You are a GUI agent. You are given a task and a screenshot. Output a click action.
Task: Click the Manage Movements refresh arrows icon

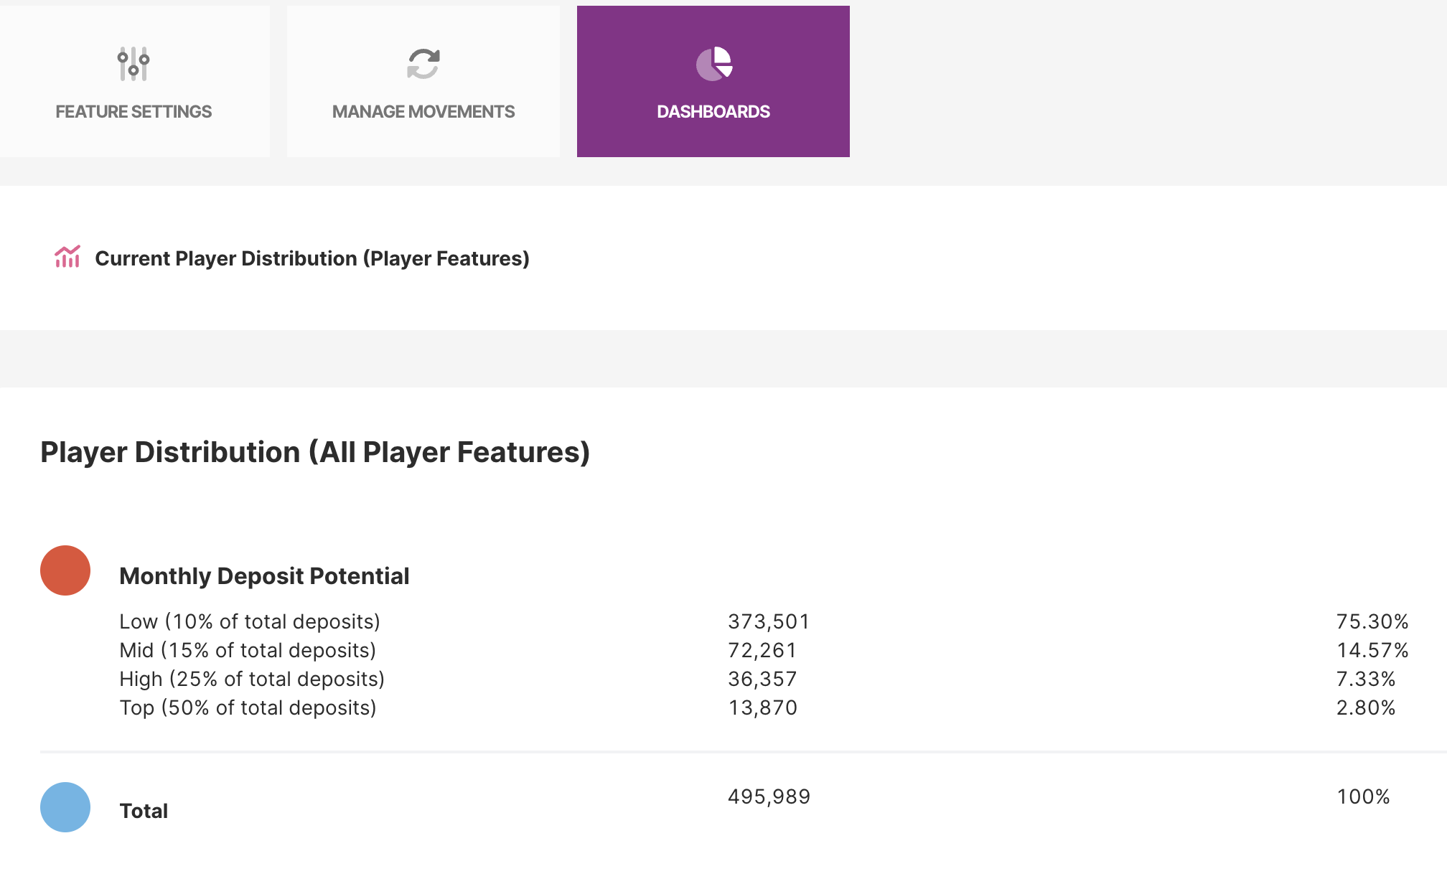(423, 64)
